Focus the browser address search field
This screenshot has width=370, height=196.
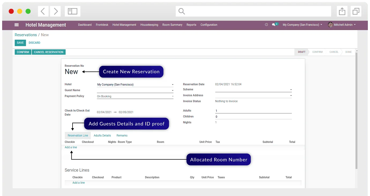point(253,11)
